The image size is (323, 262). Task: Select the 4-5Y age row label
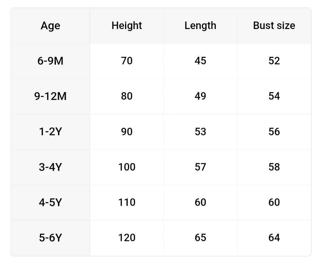point(50,202)
